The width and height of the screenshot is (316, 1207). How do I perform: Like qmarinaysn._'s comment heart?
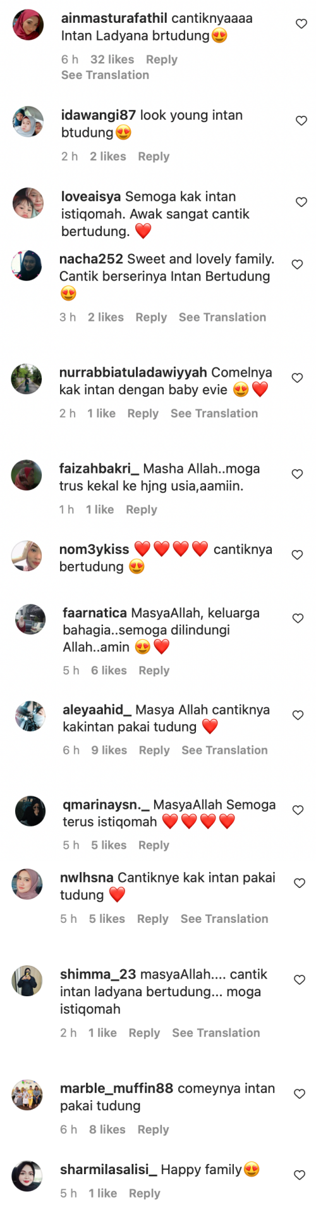(x=298, y=810)
